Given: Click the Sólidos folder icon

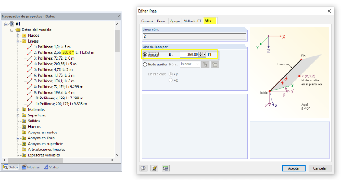Looking at the screenshot, I should (x=24, y=121).
